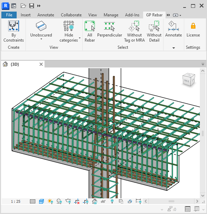The width and height of the screenshot is (207, 214).
Task: Click Temporary Hide/Isolate glasses icon
Action: 103,201
